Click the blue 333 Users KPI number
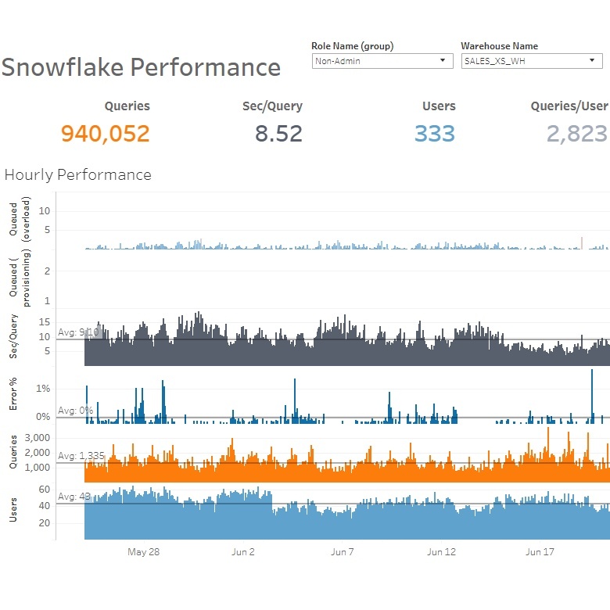Screen dimensions: 610x610 pos(435,134)
